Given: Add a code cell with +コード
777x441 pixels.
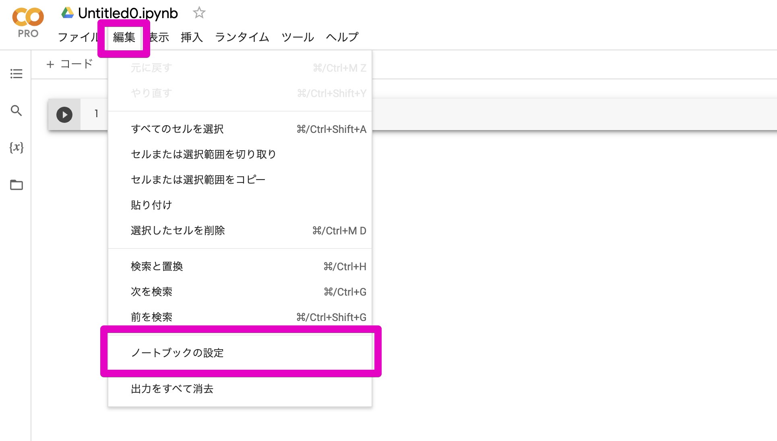Looking at the screenshot, I should [x=69, y=64].
